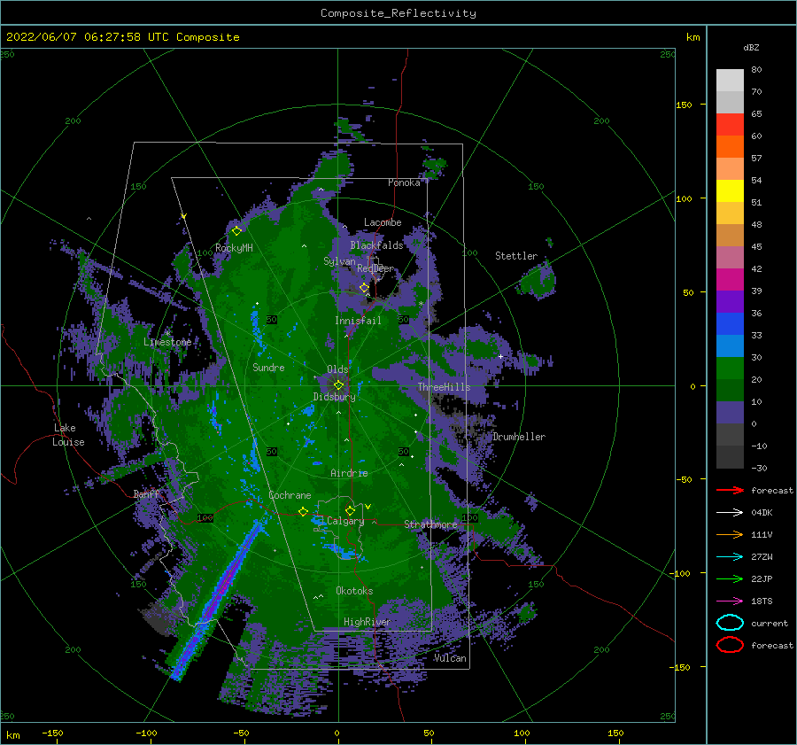Screen dimensions: 797x745
Task: Click the ThreeHills city label
Action: 445,387
